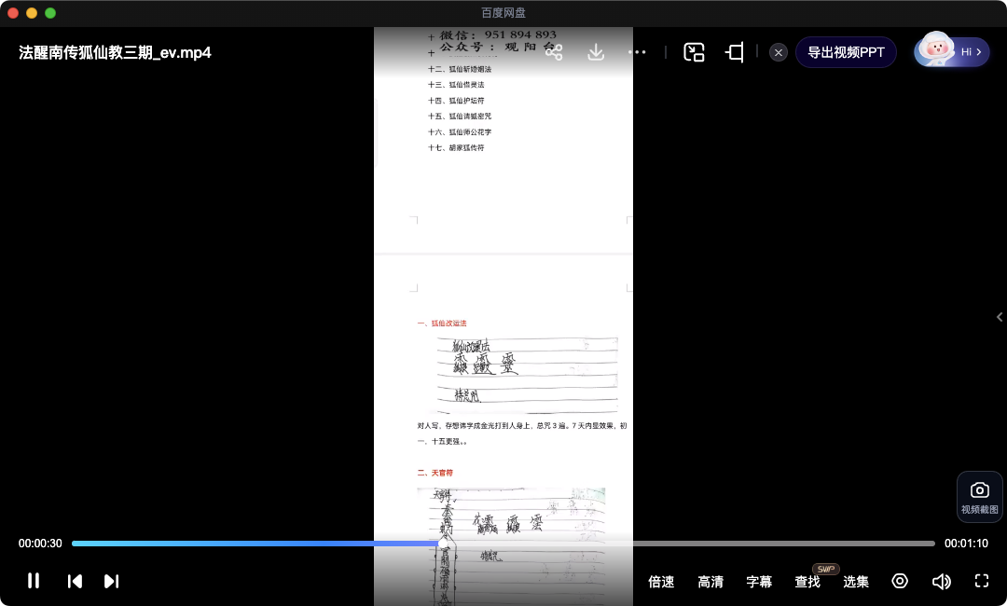
Task: Change video quality via 高清
Action: tap(710, 582)
